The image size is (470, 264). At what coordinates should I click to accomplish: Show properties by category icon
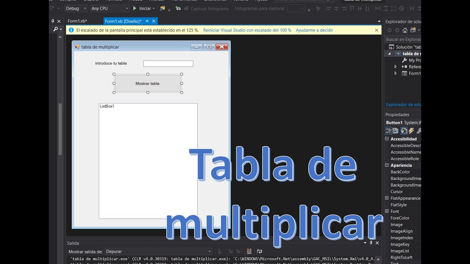[388, 131]
